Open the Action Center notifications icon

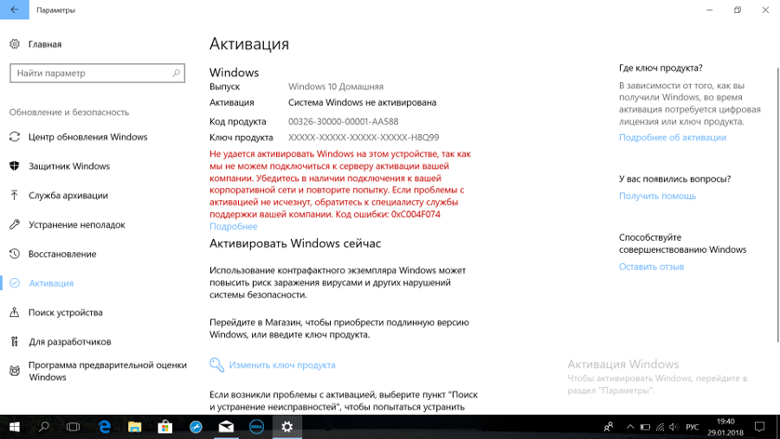tap(760, 427)
